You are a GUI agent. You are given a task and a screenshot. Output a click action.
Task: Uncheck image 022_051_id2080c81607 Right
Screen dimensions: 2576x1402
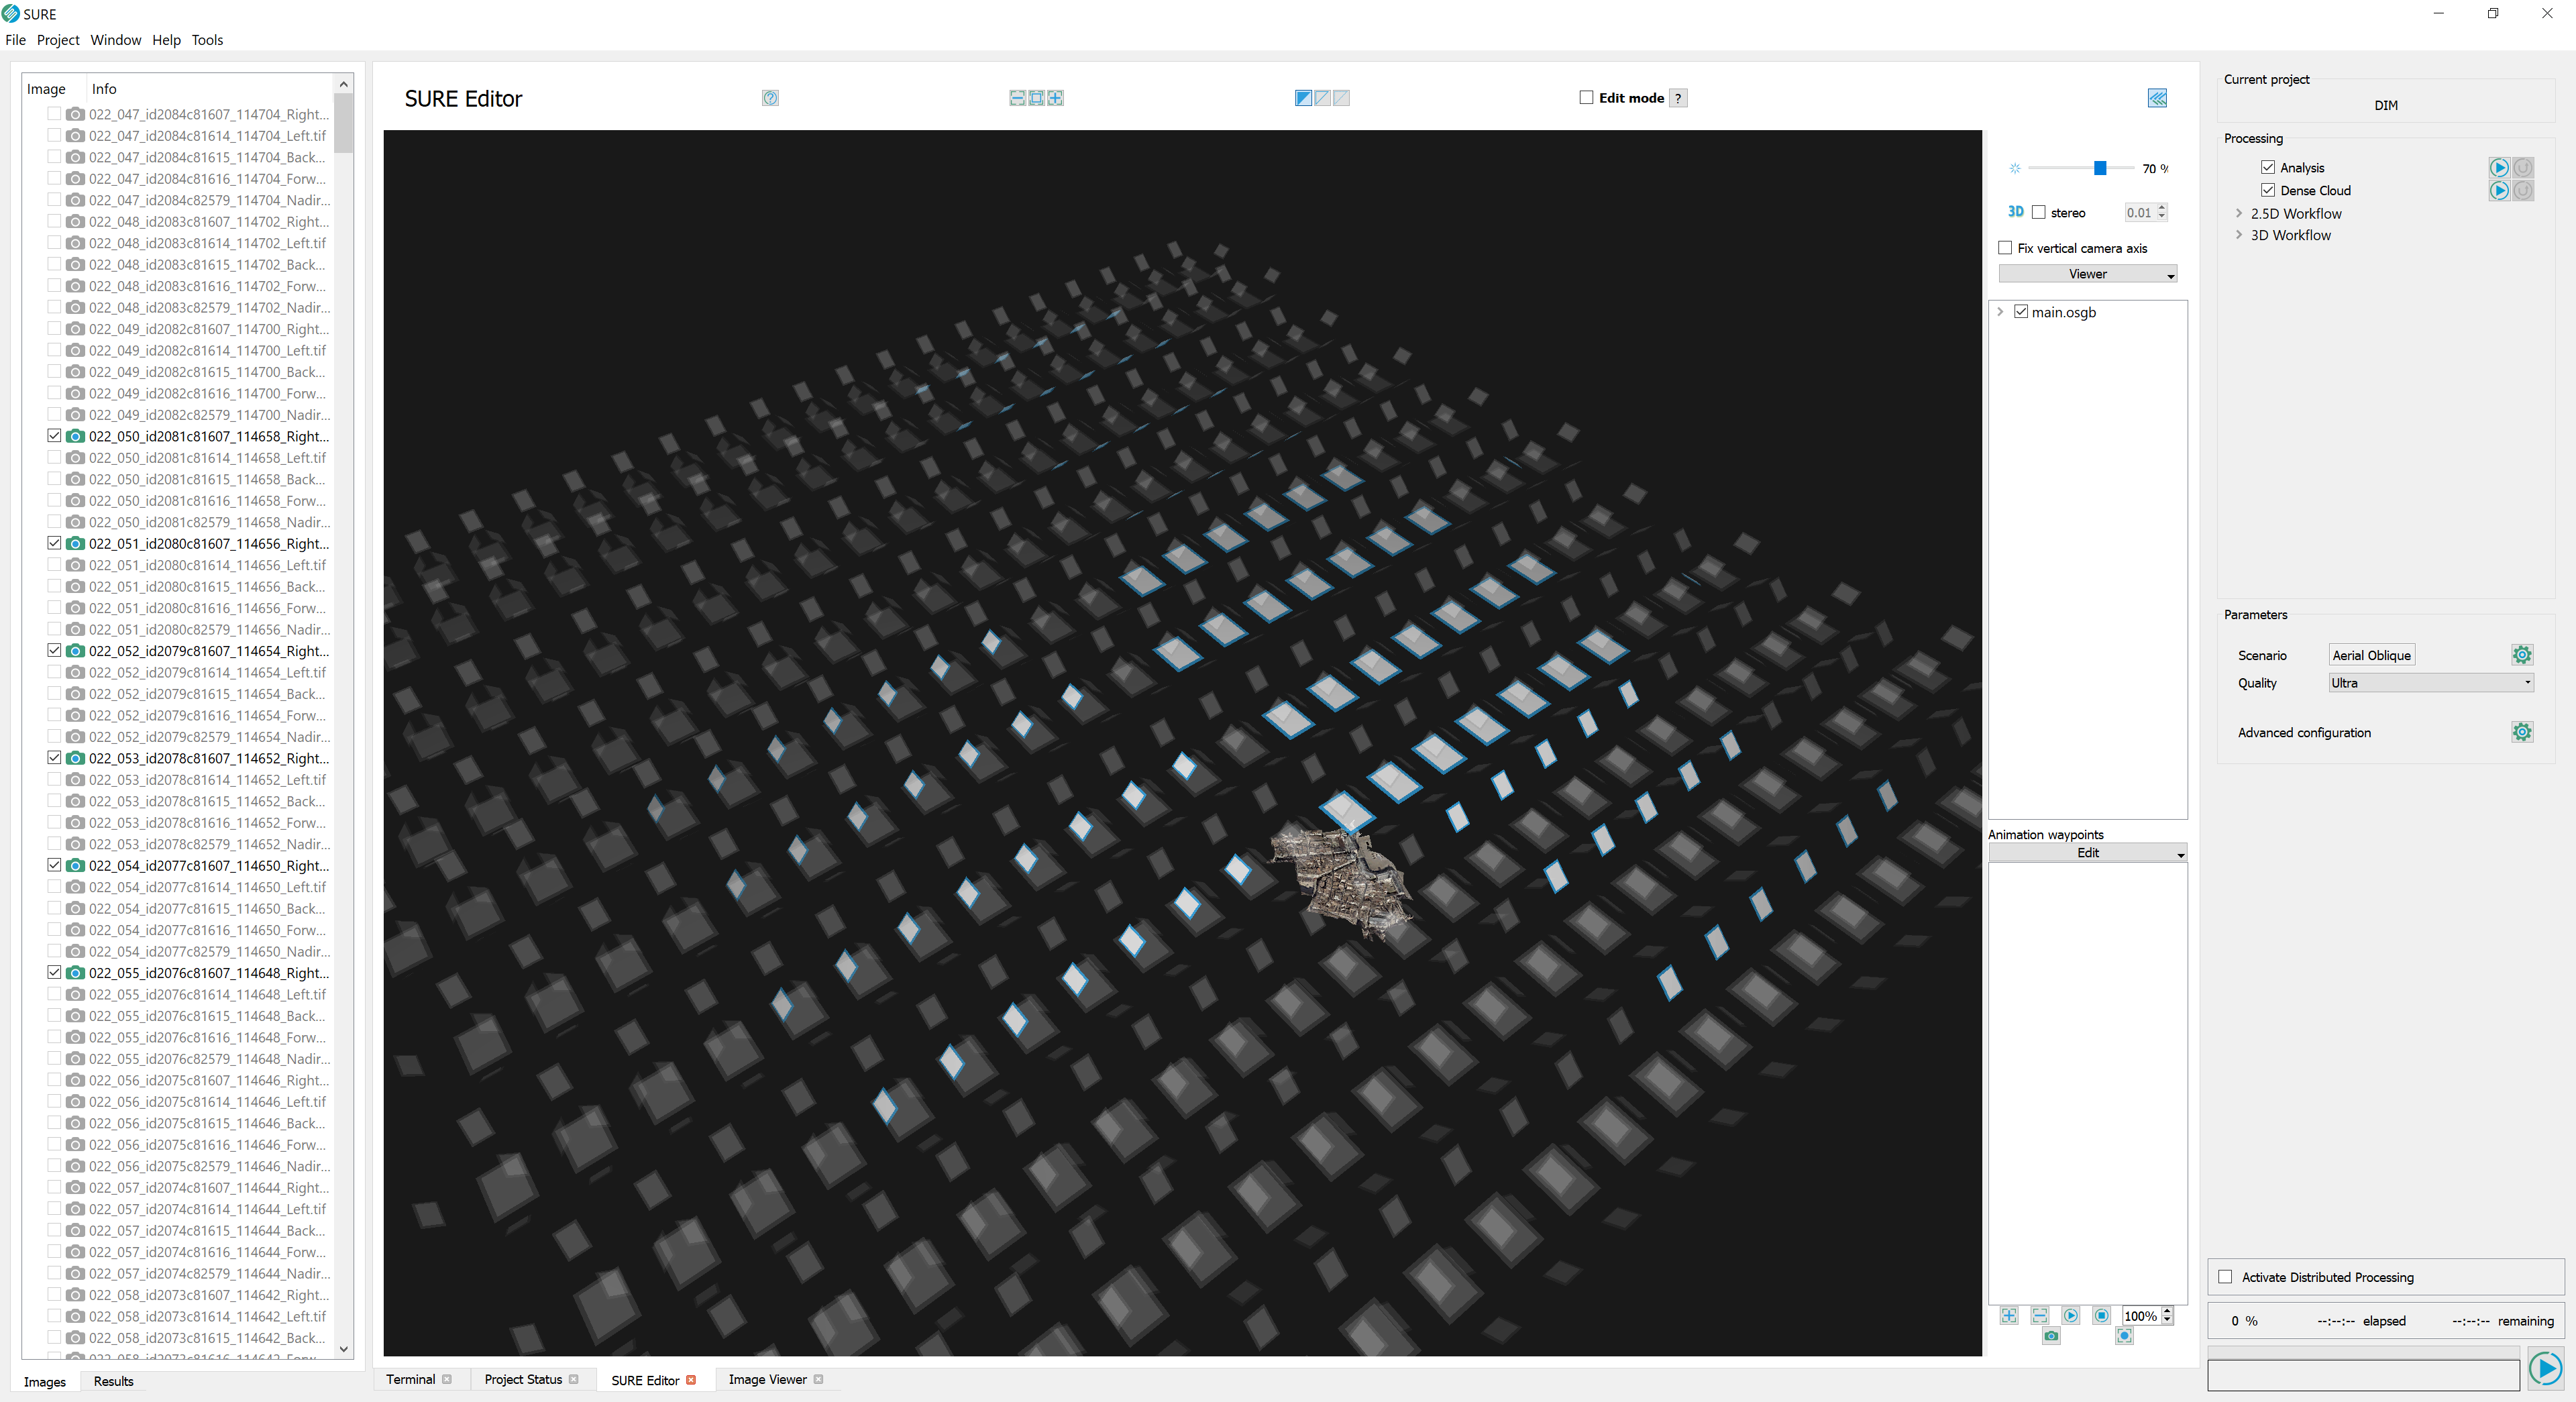tap(54, 543)
